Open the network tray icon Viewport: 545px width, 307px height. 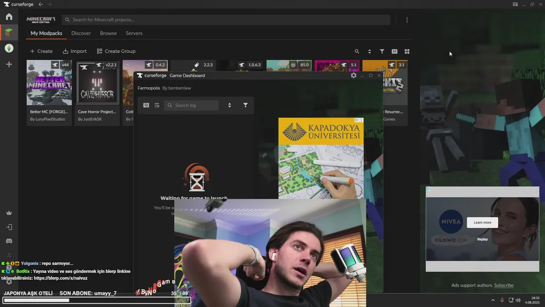(511, 300)
